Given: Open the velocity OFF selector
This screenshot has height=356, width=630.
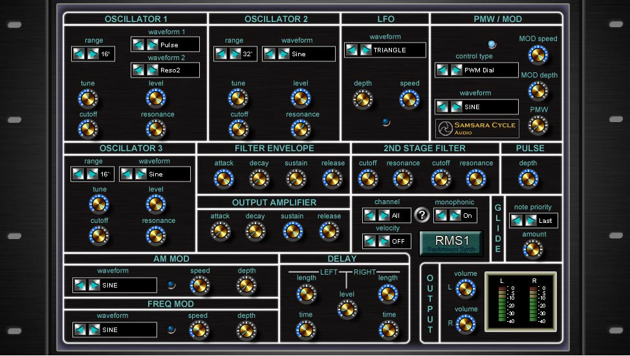Looking at the screenshot, I should click(x=387, y=241).
